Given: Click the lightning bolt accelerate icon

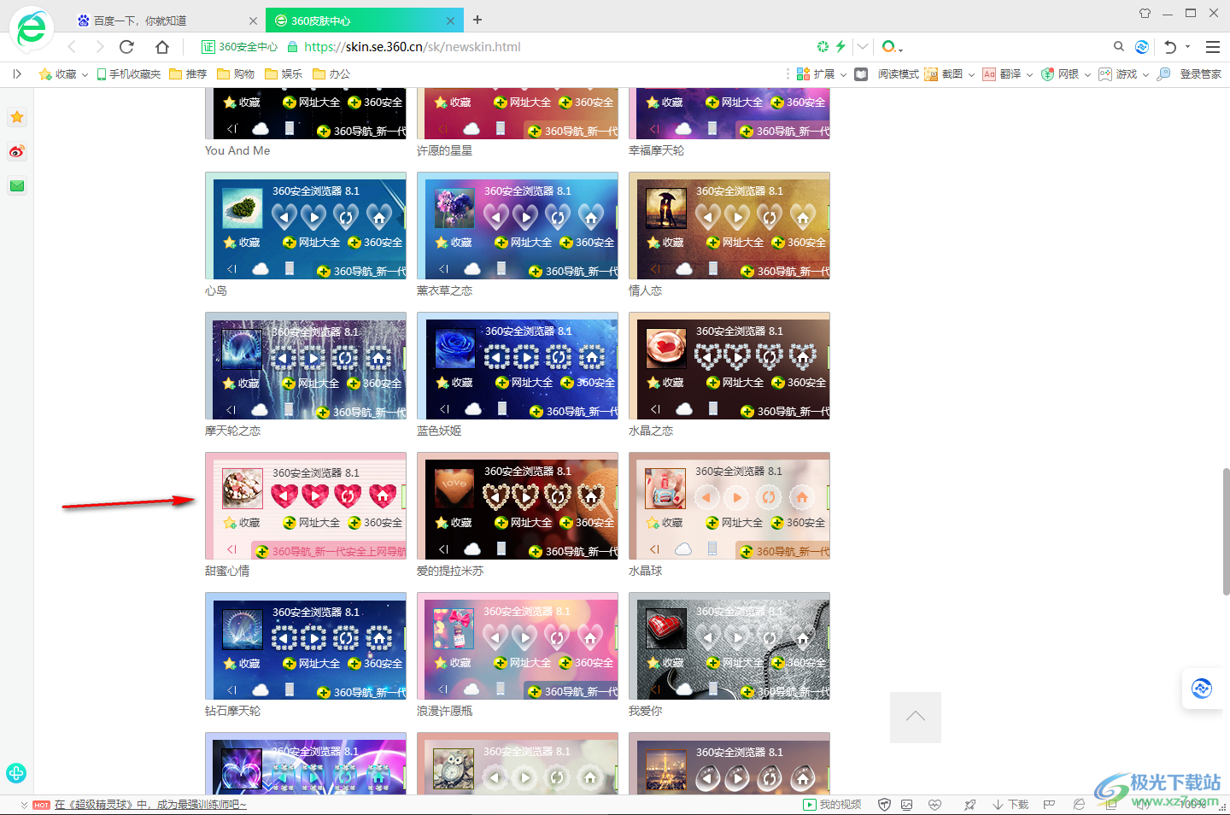Looking at the screenshot, I should 840,47.
